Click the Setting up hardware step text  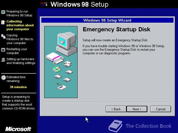(21, 61)
